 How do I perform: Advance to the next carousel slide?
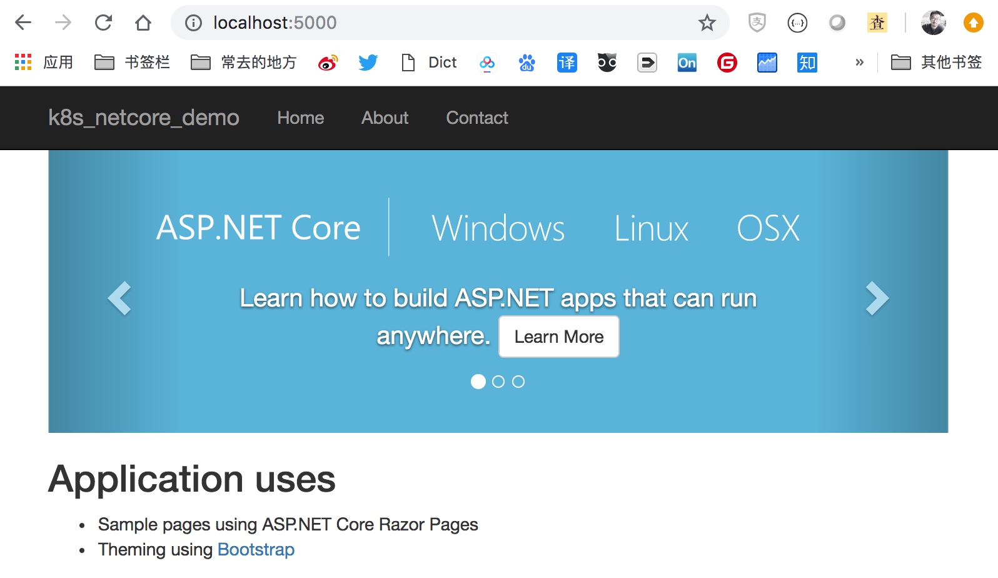tap(877, 298)
